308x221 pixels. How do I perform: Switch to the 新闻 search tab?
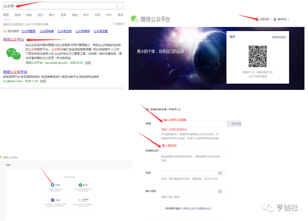coord(17,15)
